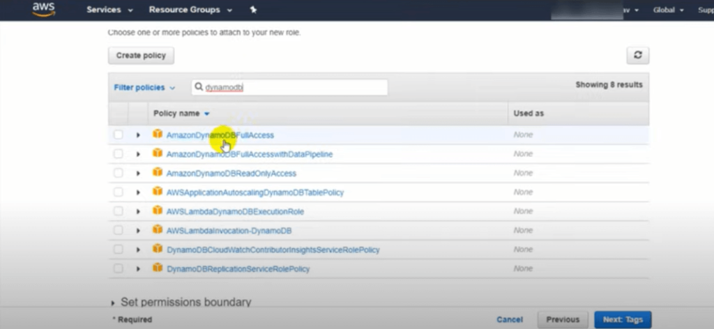Viewport: 714px width, 329px height.
Task: Open the Resource Groups menu
Action: [x=190, y=10]
